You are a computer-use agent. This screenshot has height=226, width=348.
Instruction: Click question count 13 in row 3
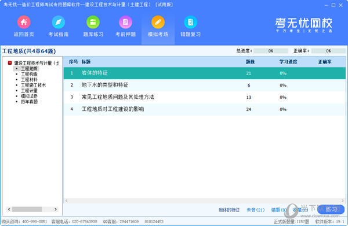pos(249,97)
